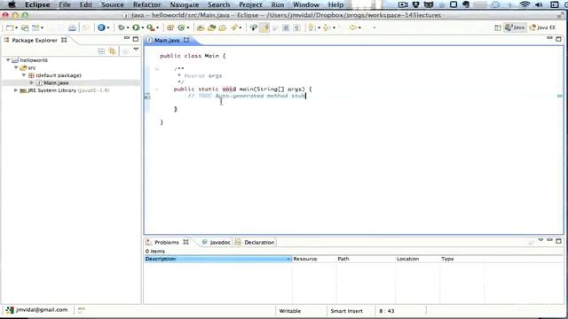Open the Debug button dropdown arrow
Image resolution: width=568 pixels, height=319 pixels.
tap(128, 27)
